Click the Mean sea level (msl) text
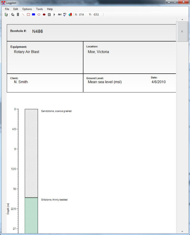 click(x=105, y=82)
